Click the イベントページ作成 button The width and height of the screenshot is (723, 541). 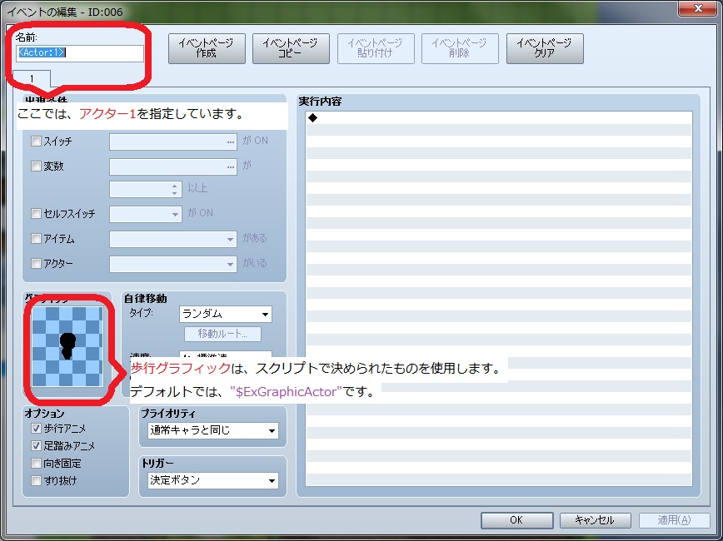click(206, 48)
